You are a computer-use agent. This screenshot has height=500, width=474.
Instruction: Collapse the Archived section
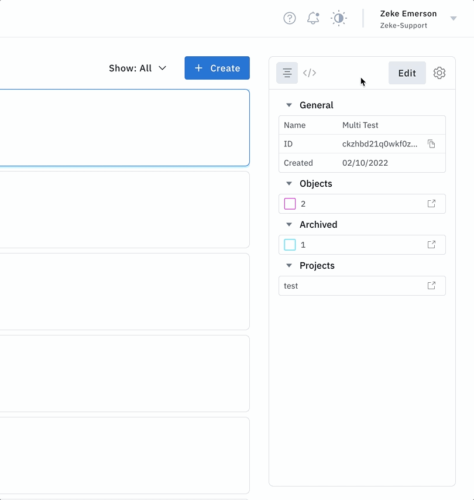pyautogui.click(x=289, y=224)
